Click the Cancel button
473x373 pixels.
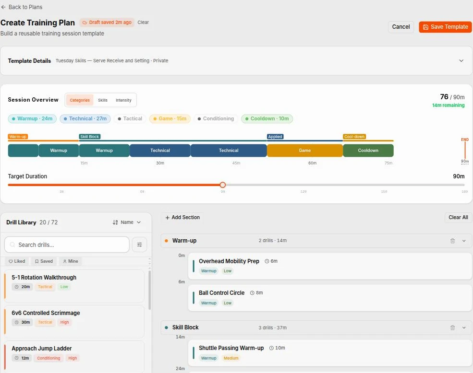pyautogui.click(x=400, y=27)
